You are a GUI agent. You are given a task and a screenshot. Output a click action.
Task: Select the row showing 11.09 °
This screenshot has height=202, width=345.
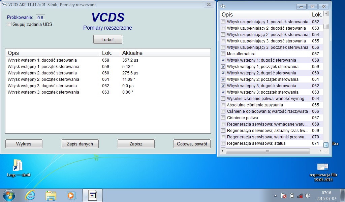coord(108,79)
